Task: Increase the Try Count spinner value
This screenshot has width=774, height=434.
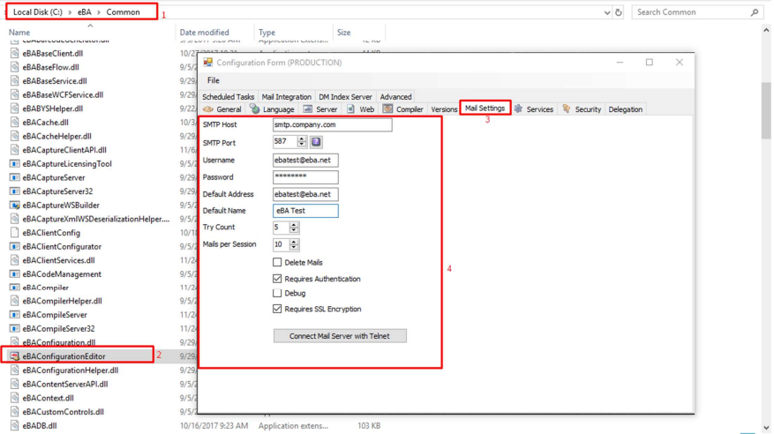Action: pyautogui.click(x=294, y=225)
